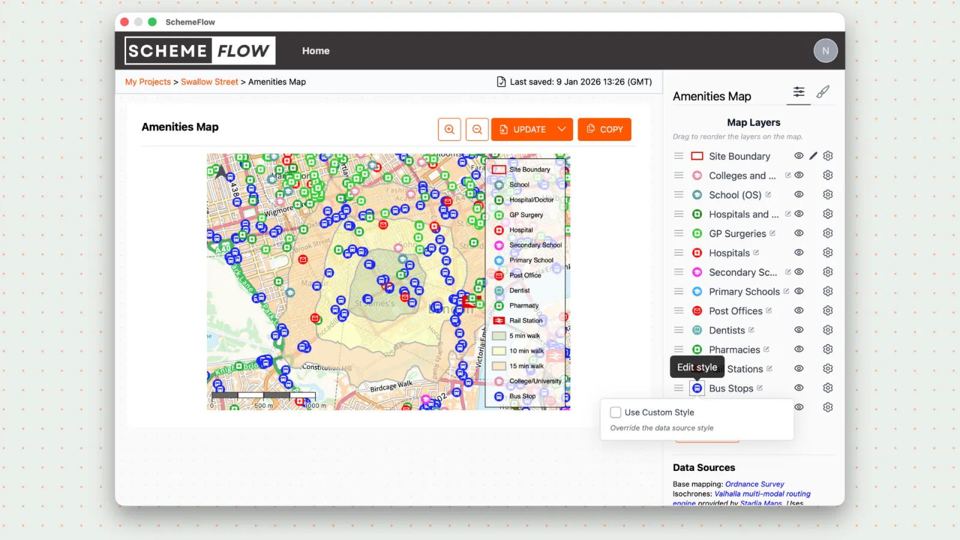Go to the Home menu item
The image size is (960, 540).
[316, 51]
